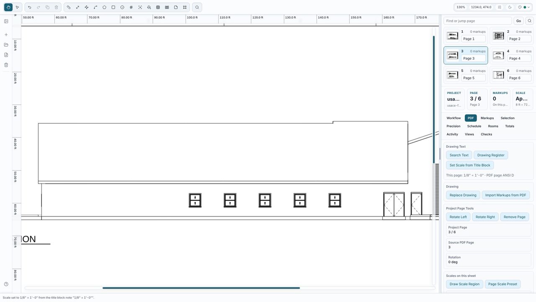Click the 130% zoom level
The width and height of the screenshot is (536, 302).
461,7
